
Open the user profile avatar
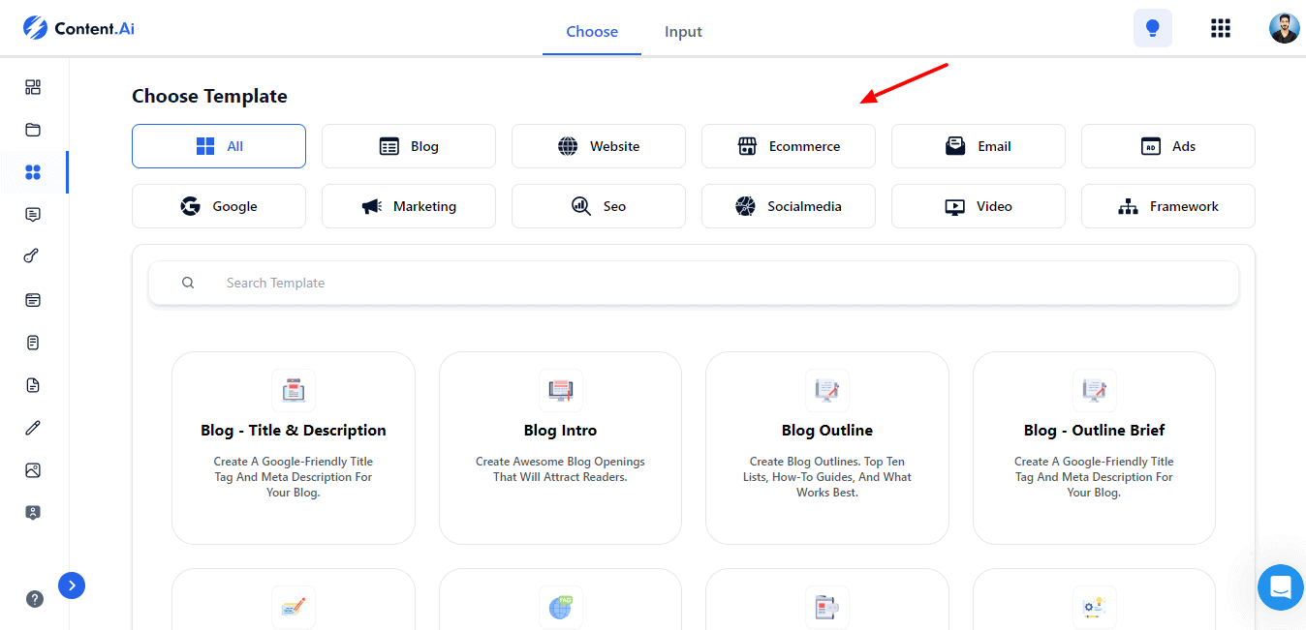point(1284,28)
